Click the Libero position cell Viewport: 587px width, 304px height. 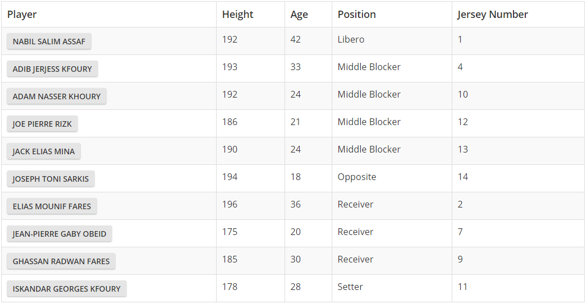351,40
